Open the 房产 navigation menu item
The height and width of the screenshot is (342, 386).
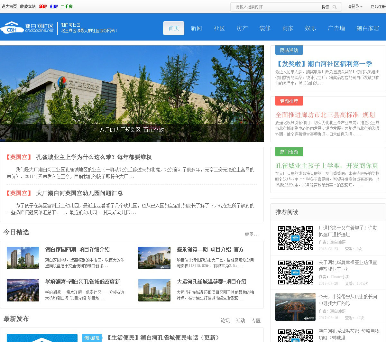242,28
